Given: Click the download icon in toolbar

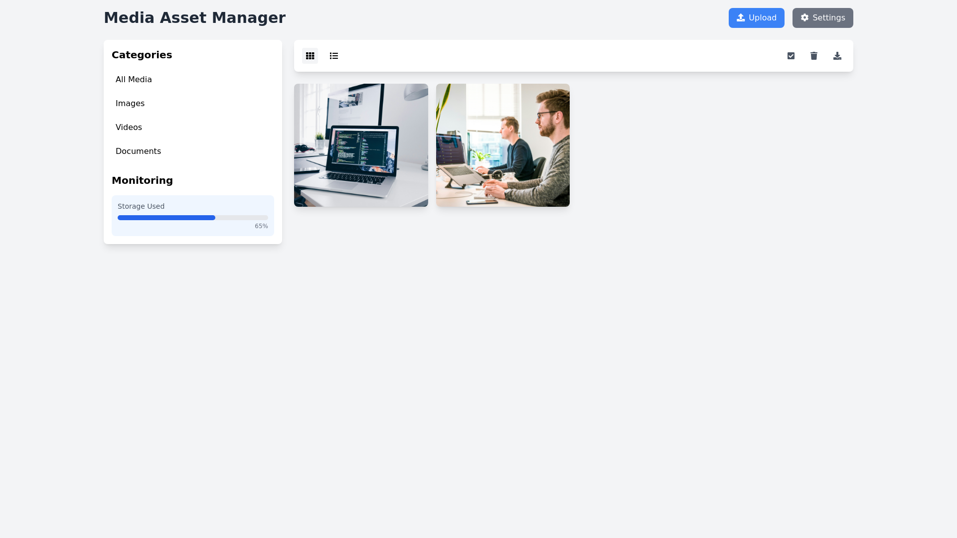Looking at the screenshot, I should click(x=837, y=56).
